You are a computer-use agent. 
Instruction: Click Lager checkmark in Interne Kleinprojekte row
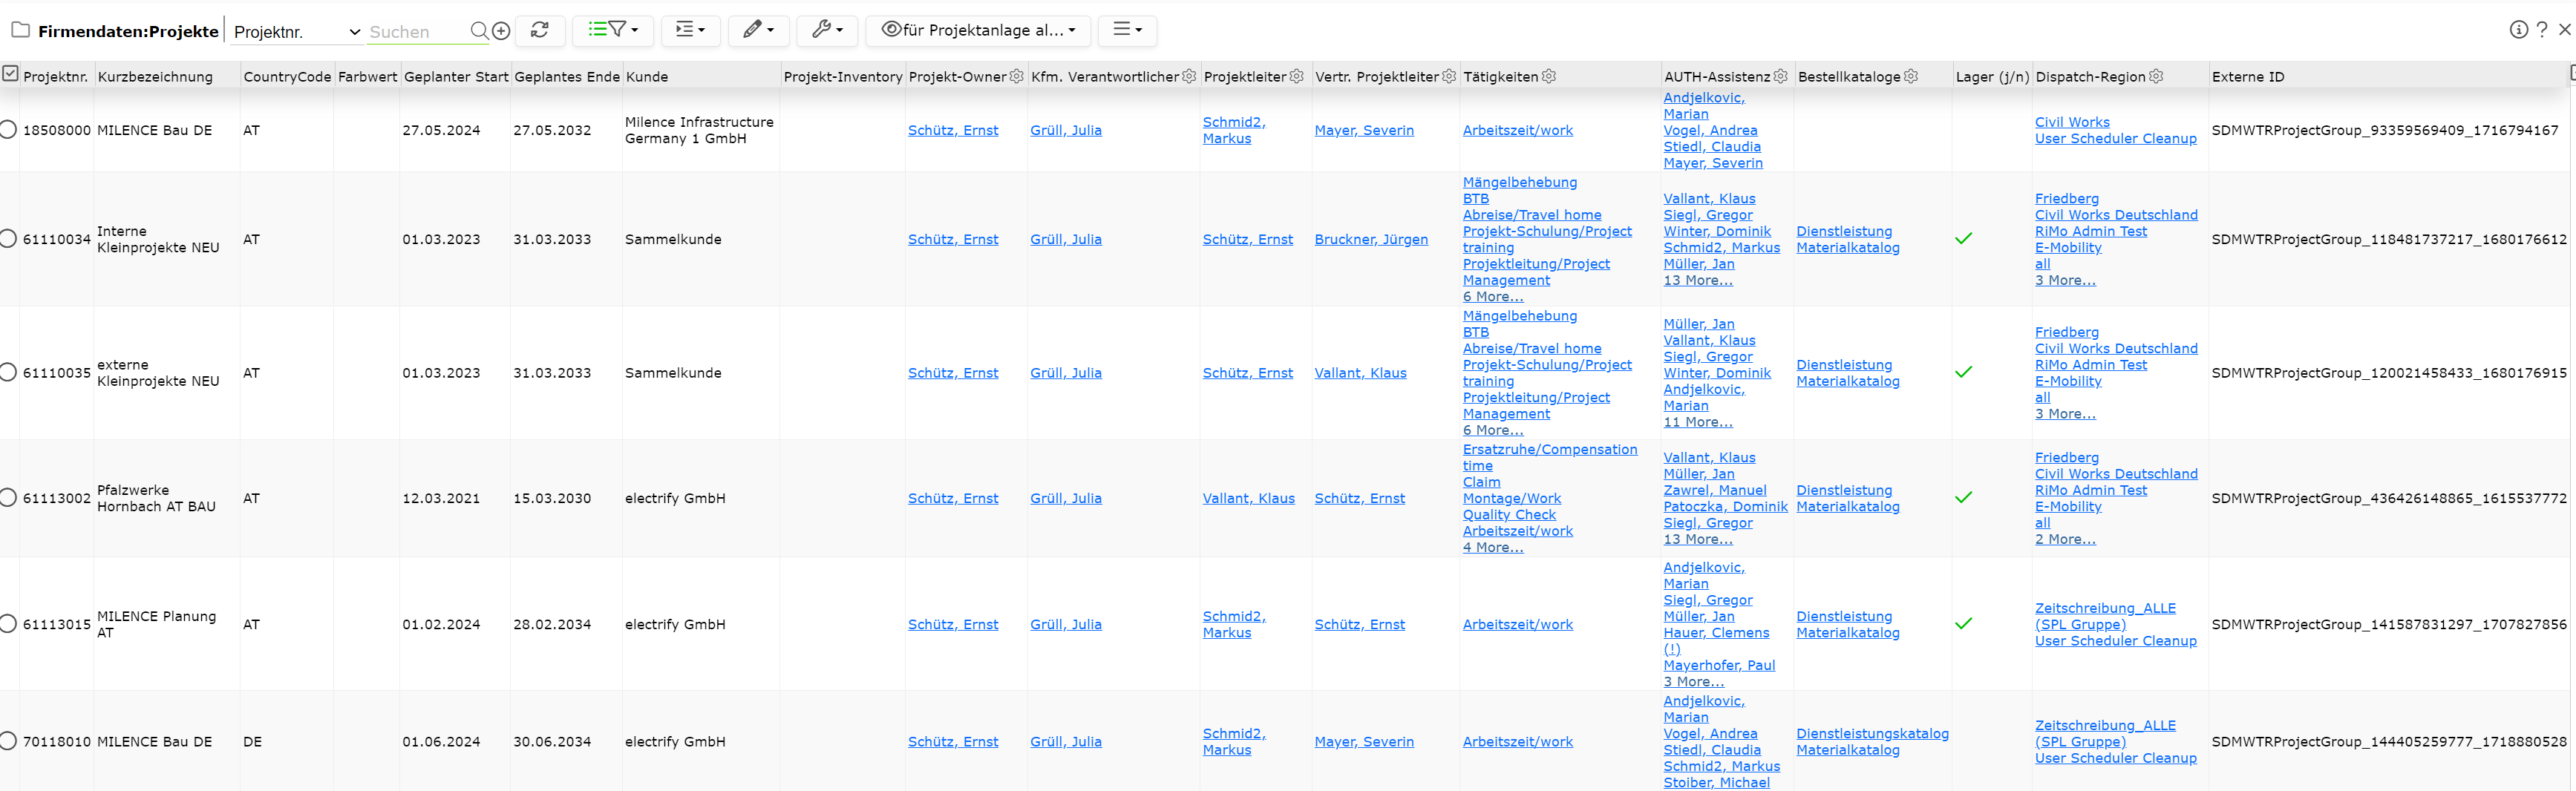pos(1964,238)
